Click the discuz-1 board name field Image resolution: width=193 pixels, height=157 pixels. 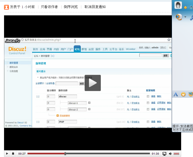pyautogui.click(x=77, y=103)
